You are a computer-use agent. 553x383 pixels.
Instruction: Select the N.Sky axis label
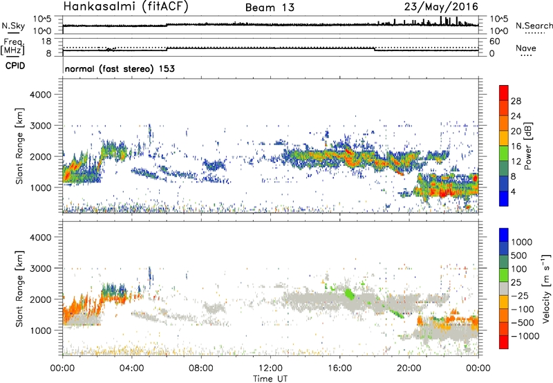click(13, 26)
